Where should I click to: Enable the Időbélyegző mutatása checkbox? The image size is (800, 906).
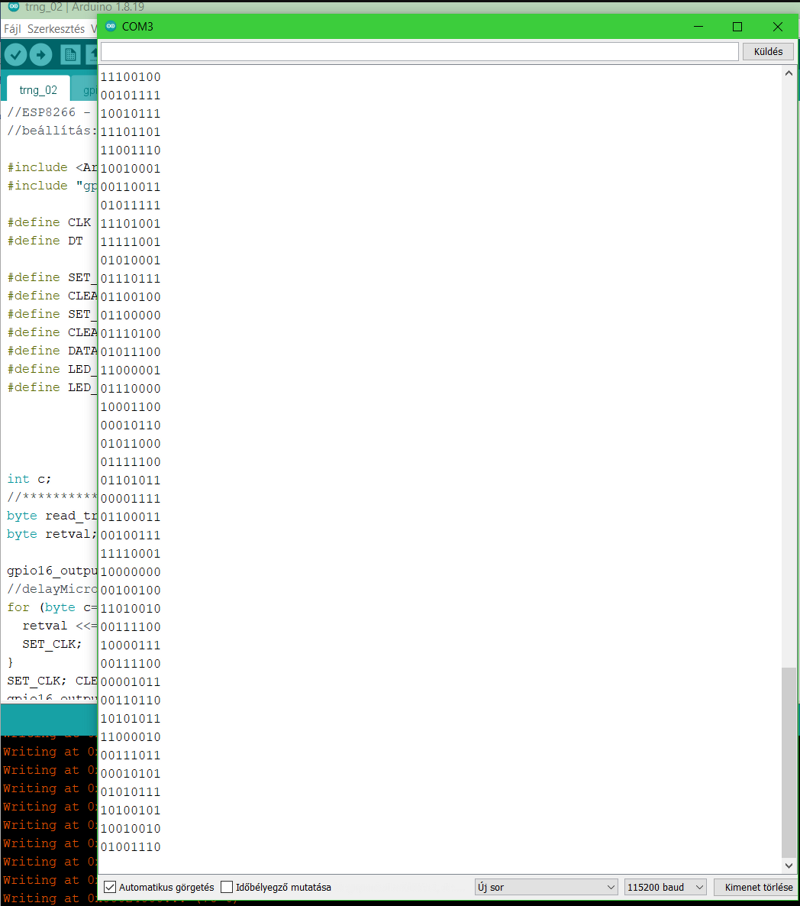227,887
